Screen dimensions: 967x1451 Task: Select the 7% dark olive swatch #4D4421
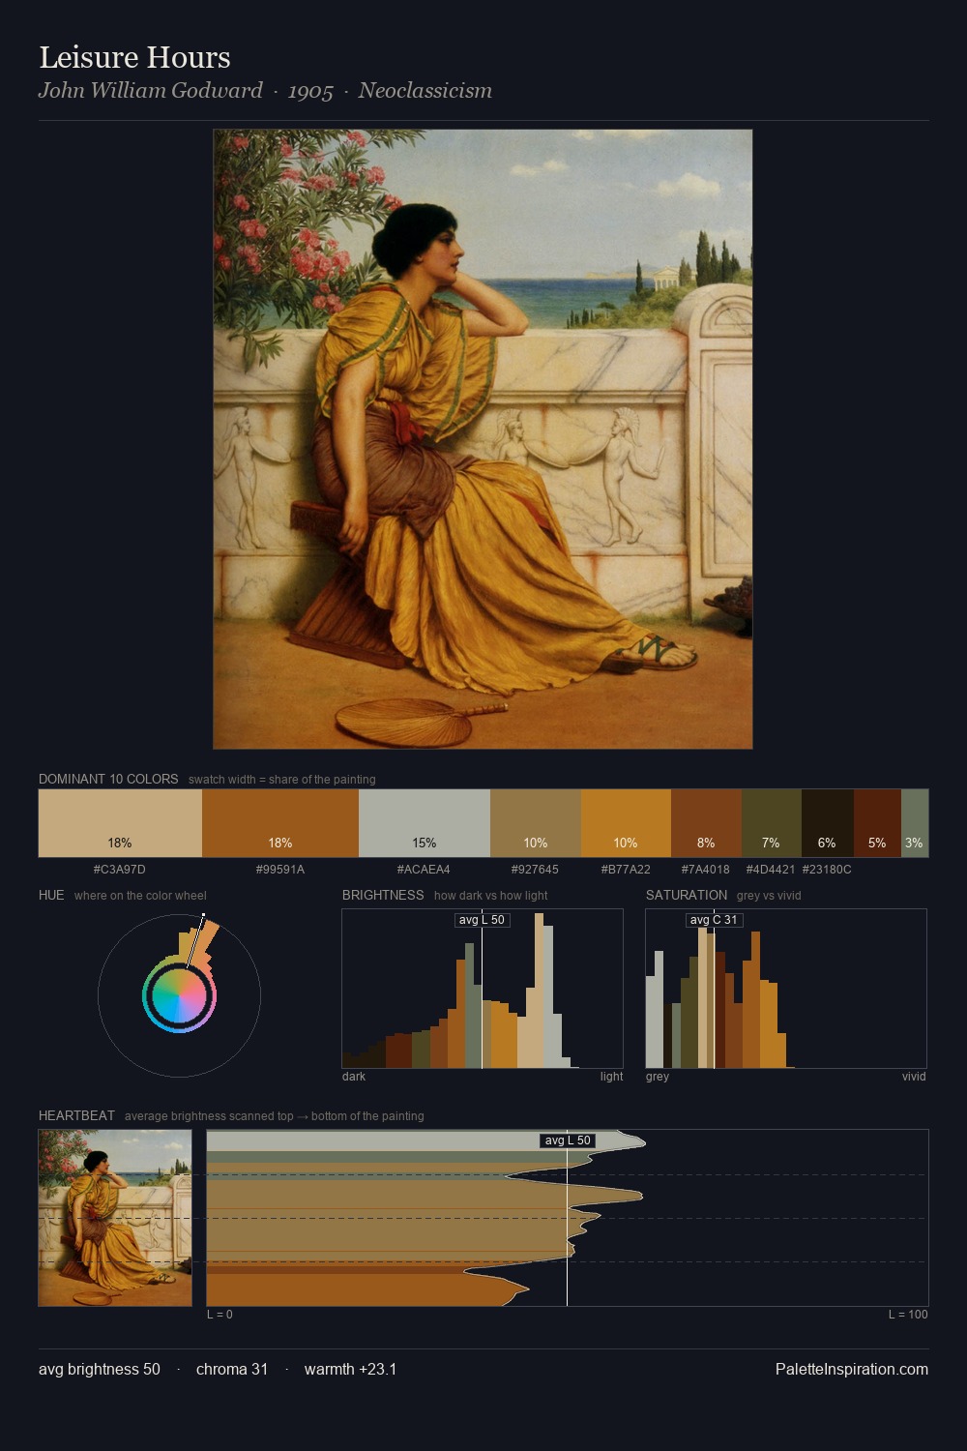click(x=771, y=823)
